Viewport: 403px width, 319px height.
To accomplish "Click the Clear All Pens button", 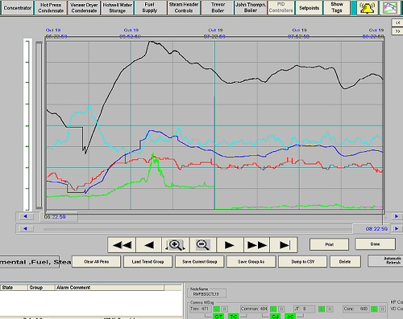I will (x=96, y=262).
